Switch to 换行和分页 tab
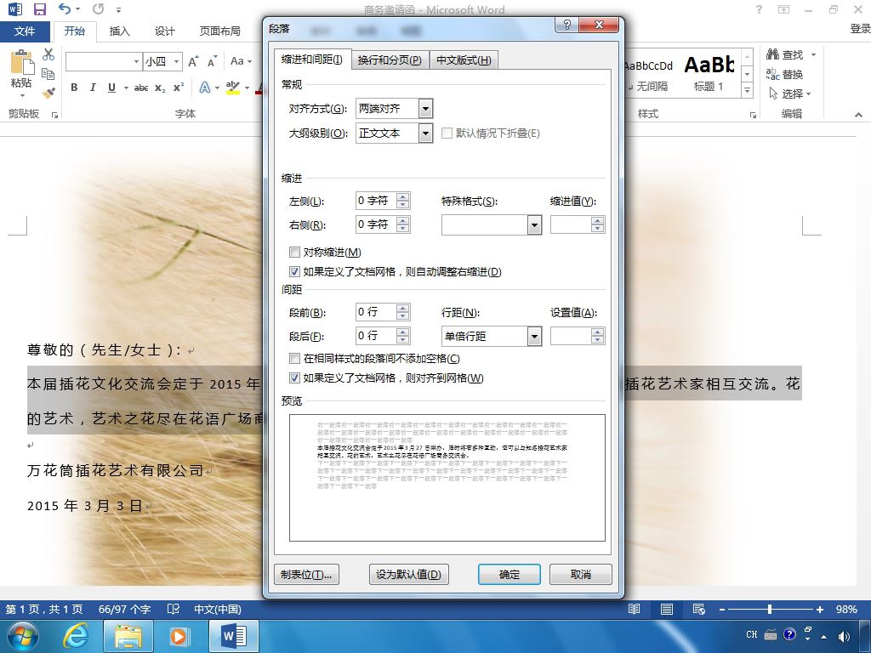The height and width of the screenshot is (653, 871). click(390, 60)
